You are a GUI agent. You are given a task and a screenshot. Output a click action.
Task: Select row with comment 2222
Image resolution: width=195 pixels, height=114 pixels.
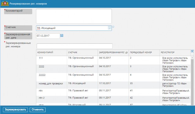click(113, 69)
